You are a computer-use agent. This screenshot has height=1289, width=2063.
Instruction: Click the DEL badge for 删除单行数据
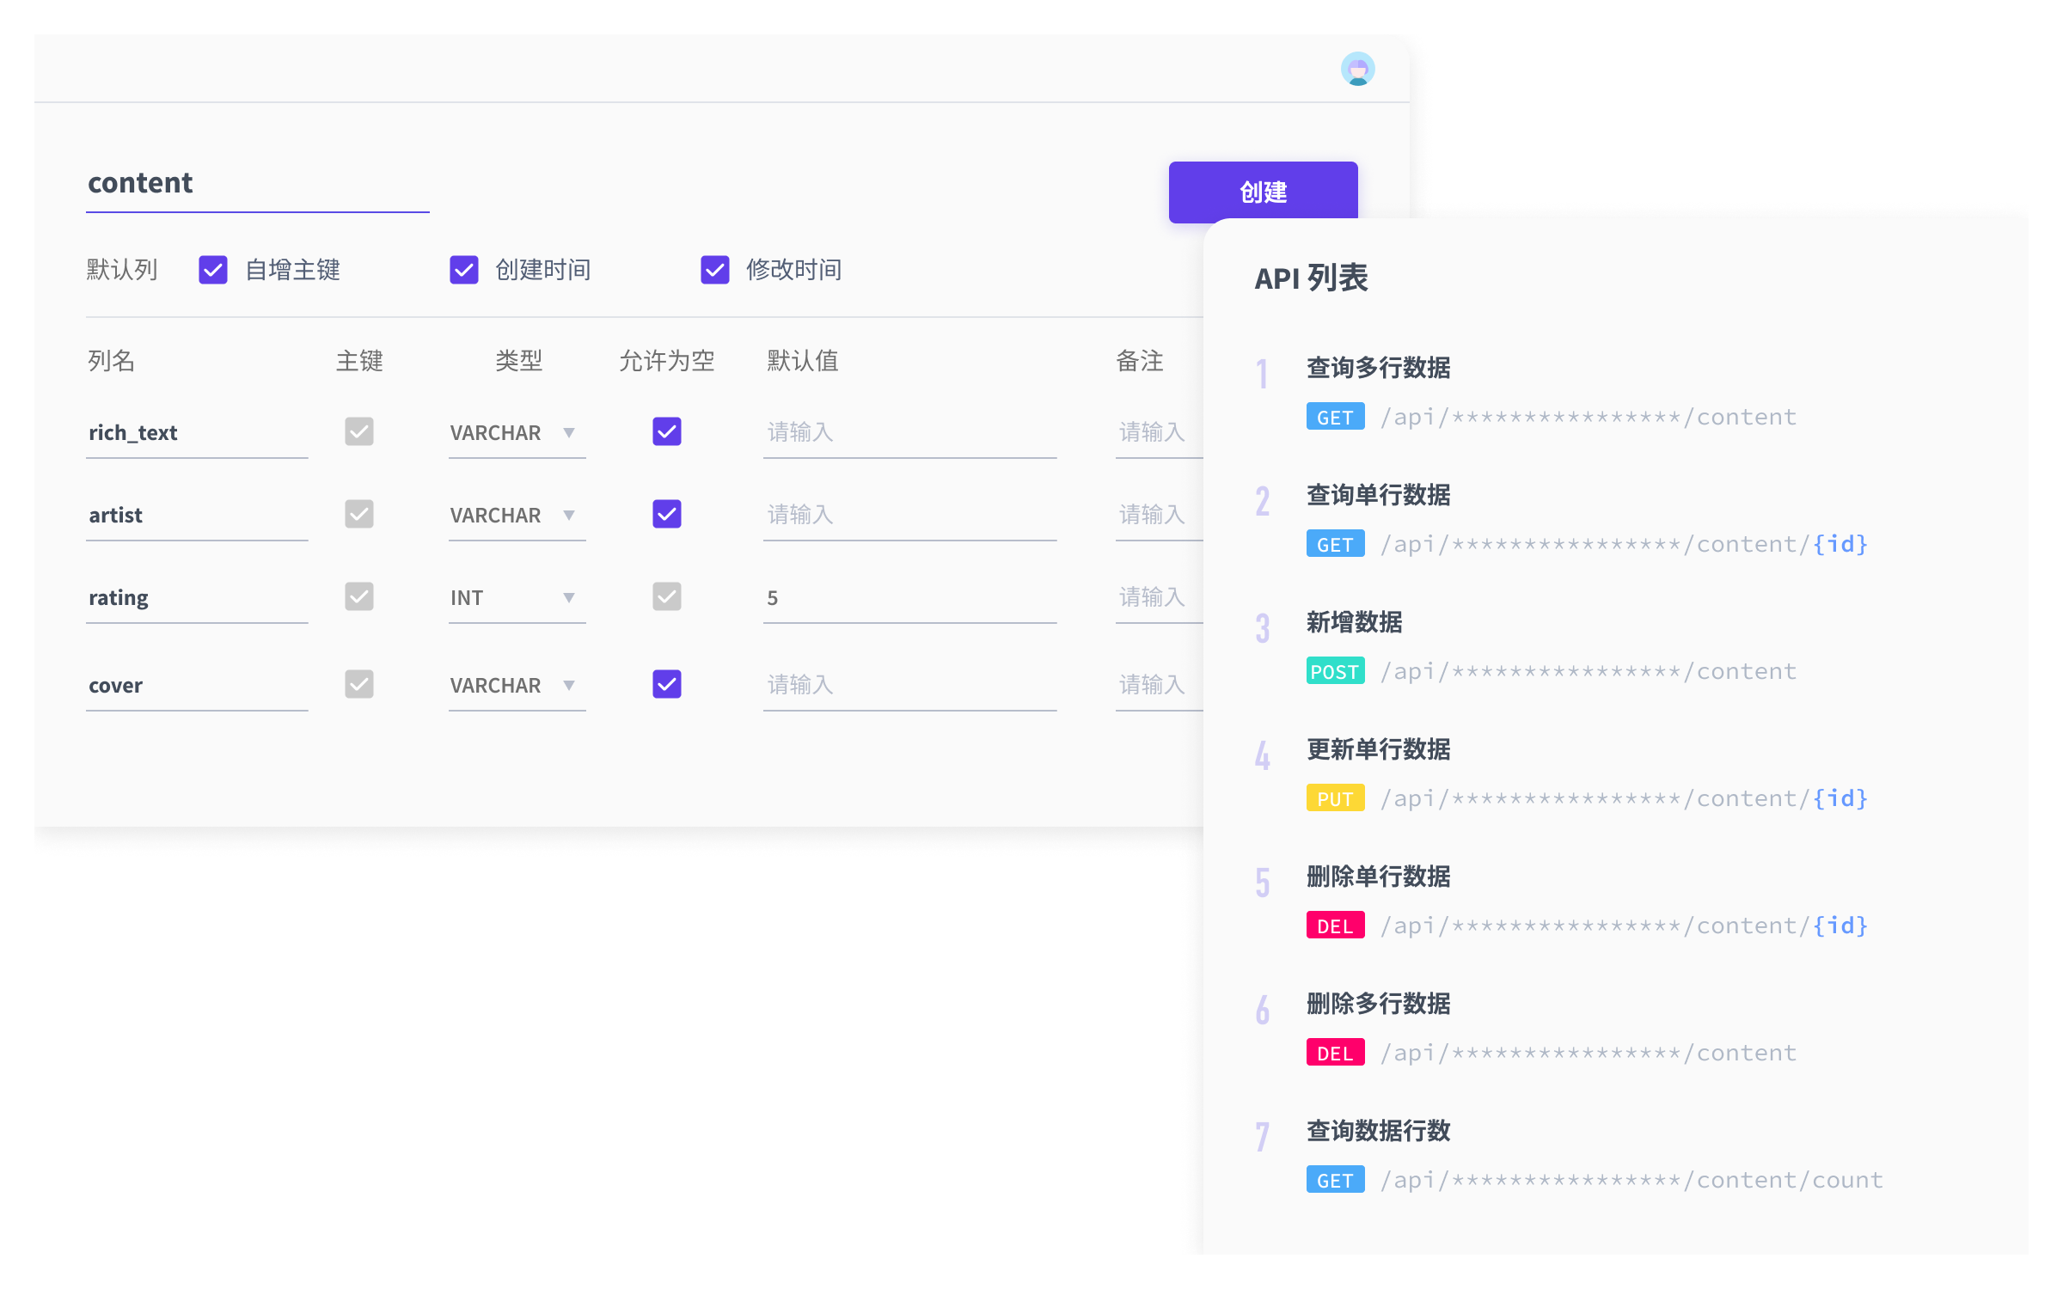point(1334,926)
